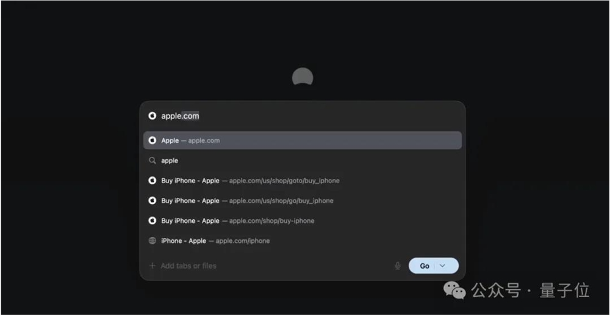Click the plus icon beside Add tabs or files
The width and height of the screenshot is (610, 315).
click(x=152, y=266)
